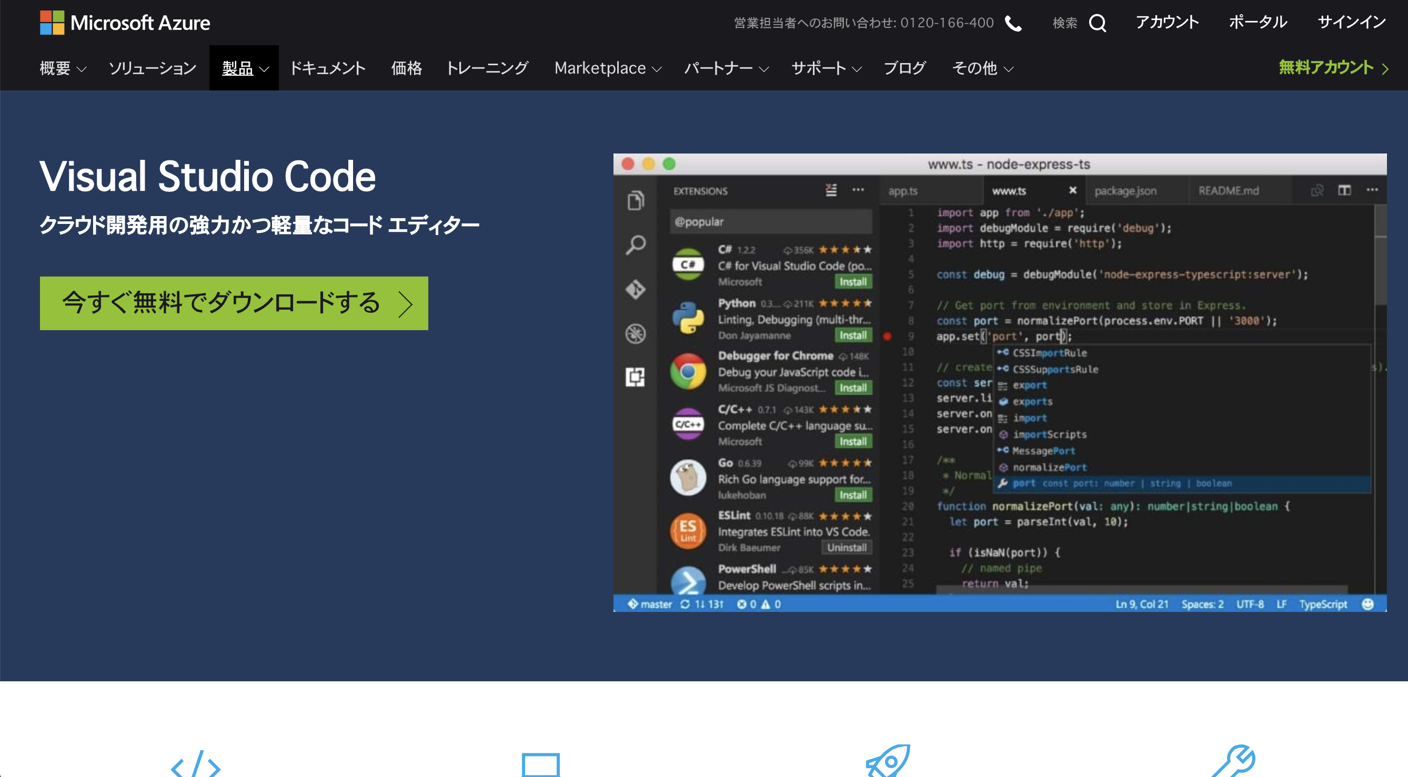Expand the 製品 dropdown
This screenshot has height=777, width=1408.
[x=245, y=68]
